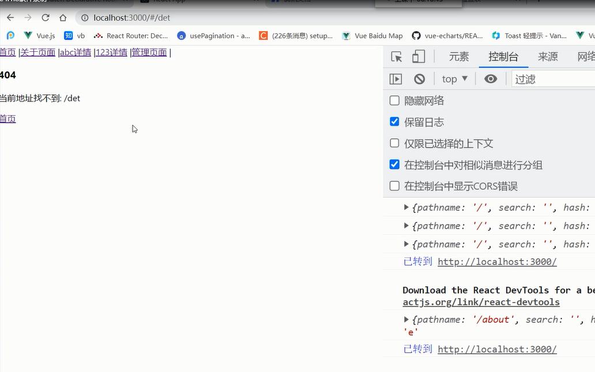Open the console sidebar icon
The height and width of the screenshot is (372, 595).
pyautogui.click(x=396, y=78)
